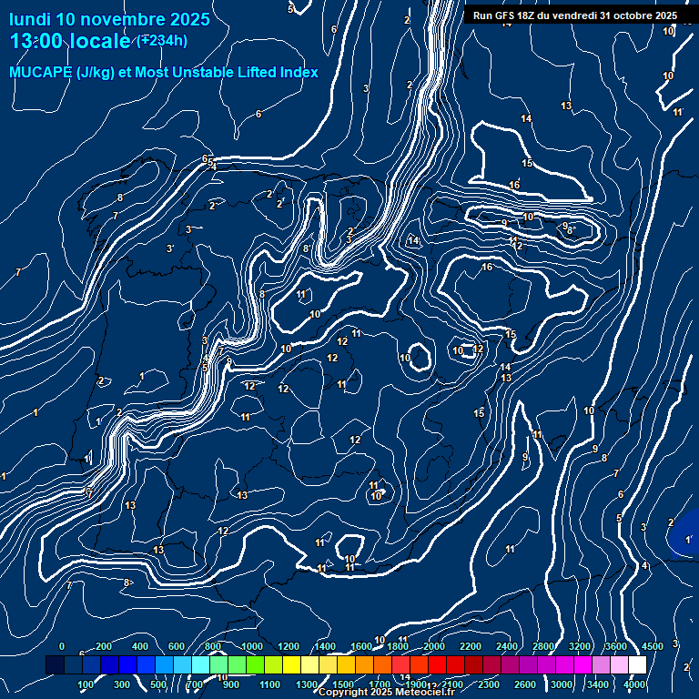699x699 pixels.
Task: Click the legend label '1000'
Action: click(252, 646)
